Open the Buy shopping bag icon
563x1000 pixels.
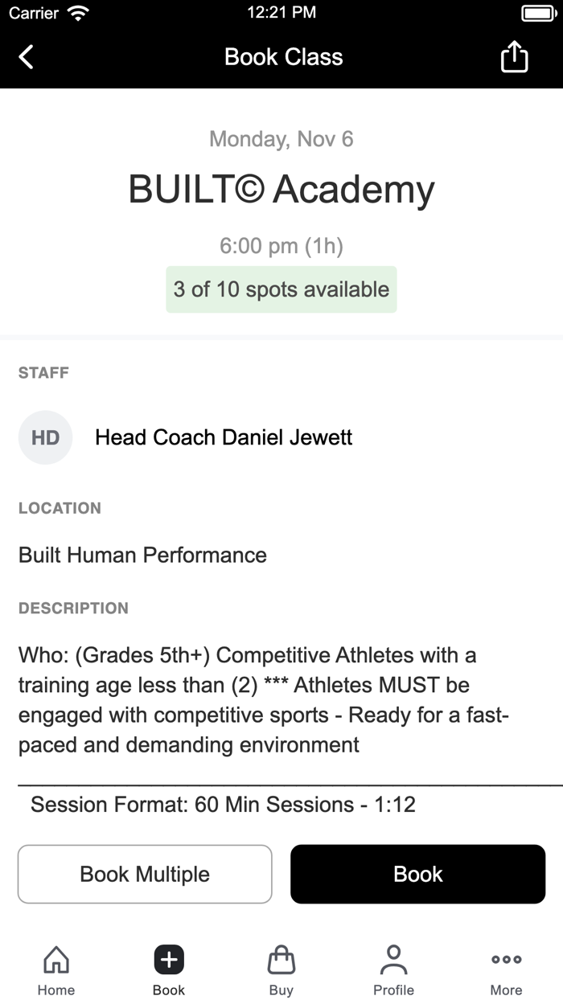pyautogui.click(x=281, y=959)
